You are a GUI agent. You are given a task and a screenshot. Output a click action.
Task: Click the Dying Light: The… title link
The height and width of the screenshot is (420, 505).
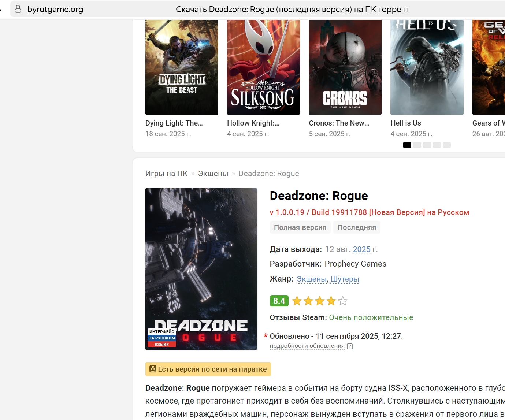click(x=174, y=123)
